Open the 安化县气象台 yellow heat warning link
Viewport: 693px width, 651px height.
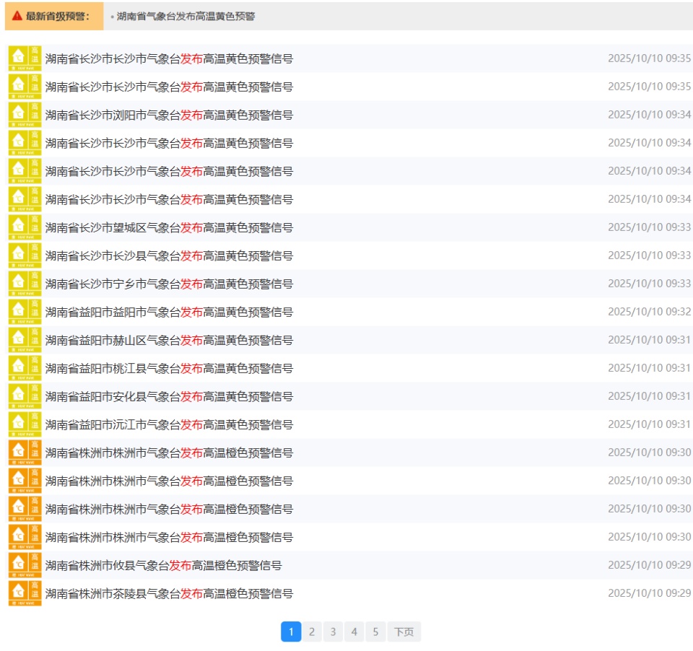click(x=169, y=396)
